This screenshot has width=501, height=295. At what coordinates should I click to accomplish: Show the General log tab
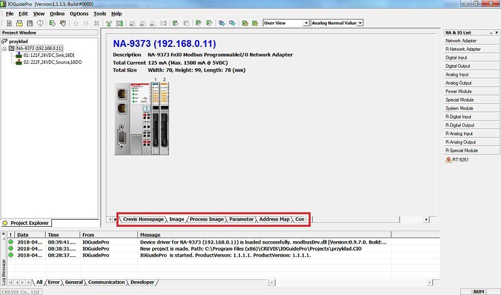pos(74,282)
